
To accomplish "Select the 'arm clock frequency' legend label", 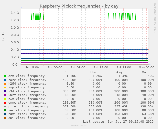I will click(26, 76).
